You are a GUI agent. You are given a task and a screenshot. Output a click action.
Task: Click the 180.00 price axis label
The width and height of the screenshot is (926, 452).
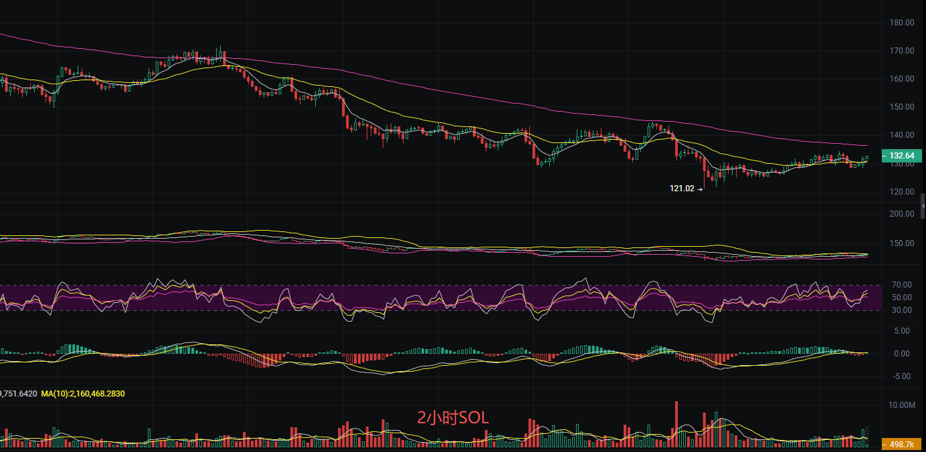click(x=902, y=22)
